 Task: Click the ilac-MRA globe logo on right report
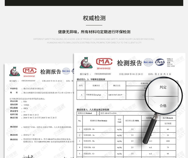coord(148,62)
